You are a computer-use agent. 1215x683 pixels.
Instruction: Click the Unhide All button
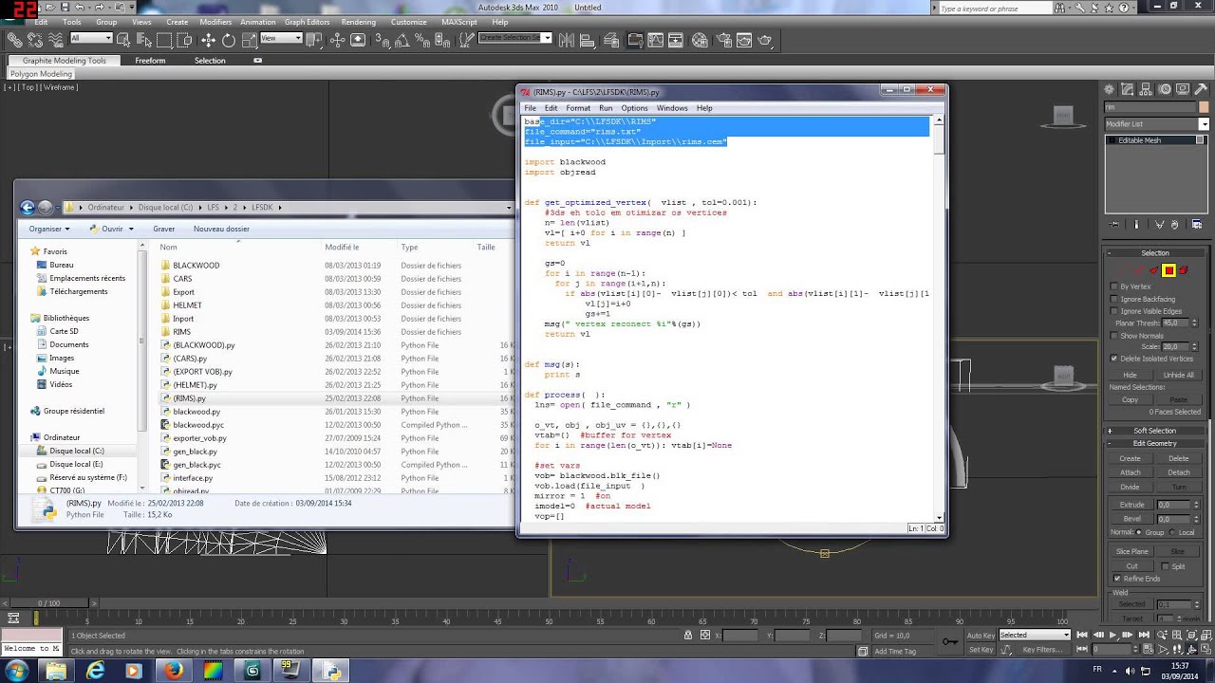pos(1178,375)
